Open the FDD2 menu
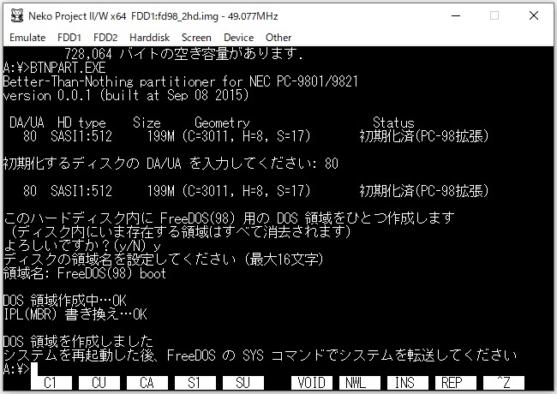Image resolution: width=557 pixels, height=394 pixels. (105, 38)
